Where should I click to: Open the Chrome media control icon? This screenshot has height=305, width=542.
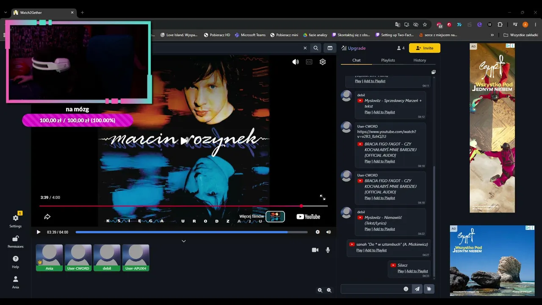click(x=515, y=25)
